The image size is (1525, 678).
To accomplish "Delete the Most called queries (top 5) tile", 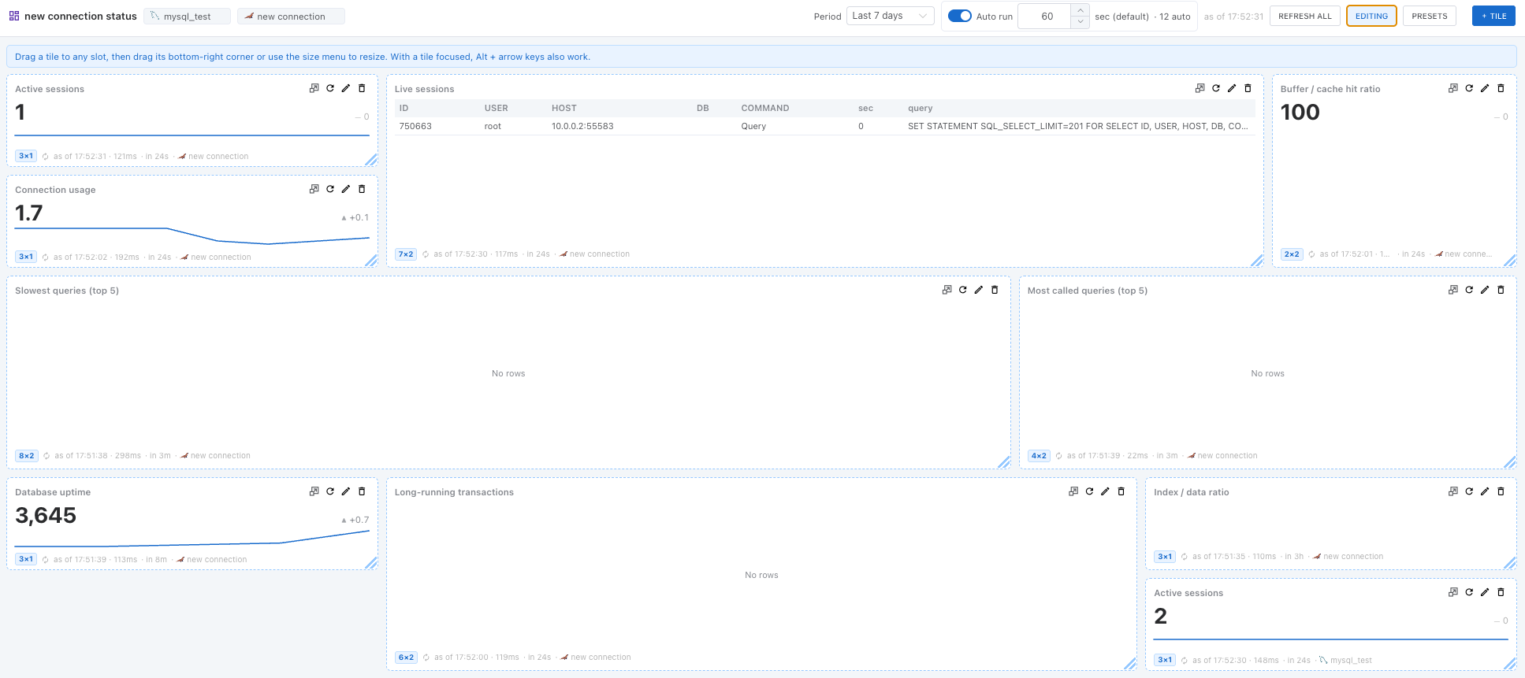I will (1501, 290).
